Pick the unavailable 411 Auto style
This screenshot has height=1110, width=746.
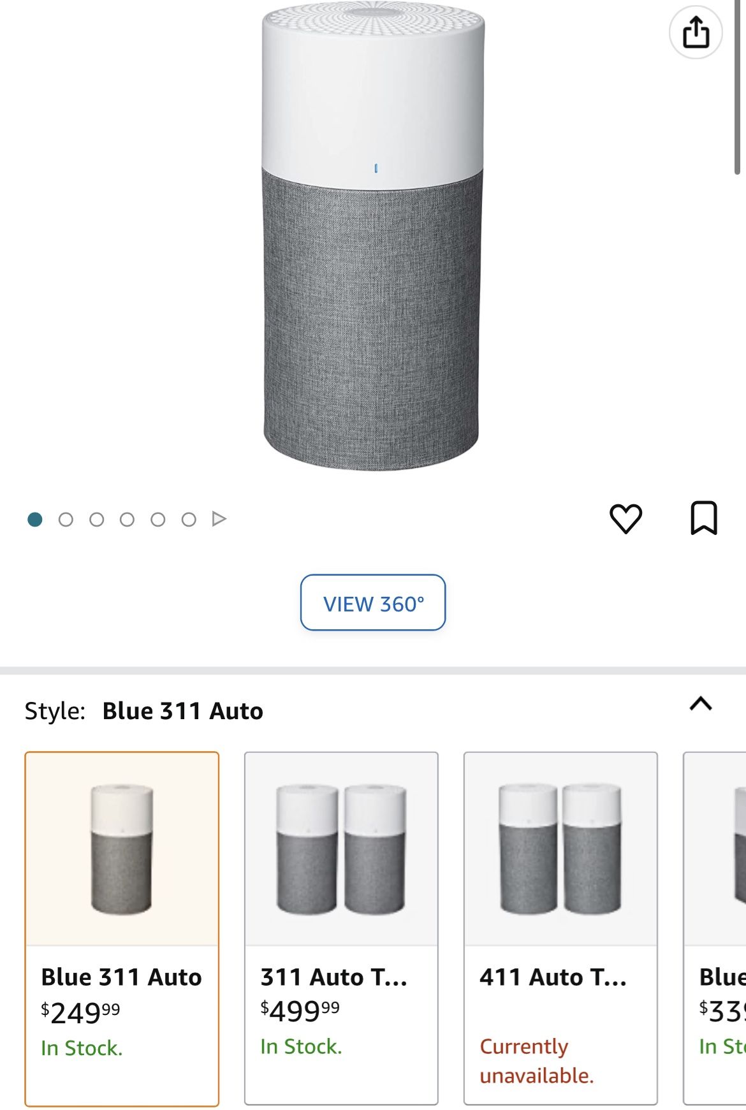click(560, 928)
